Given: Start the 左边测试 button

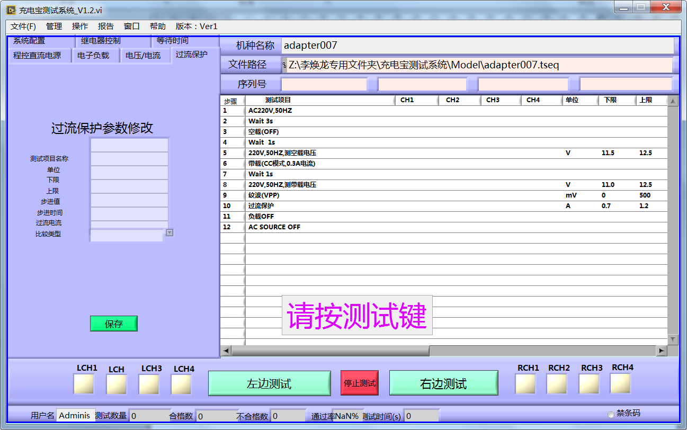Looking at the screenshot, I should (x=270, y=383).
